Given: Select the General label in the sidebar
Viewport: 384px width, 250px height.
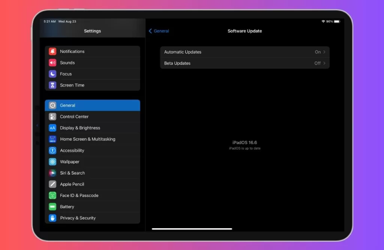Looking at the screenshot, I should click(67, 105).
